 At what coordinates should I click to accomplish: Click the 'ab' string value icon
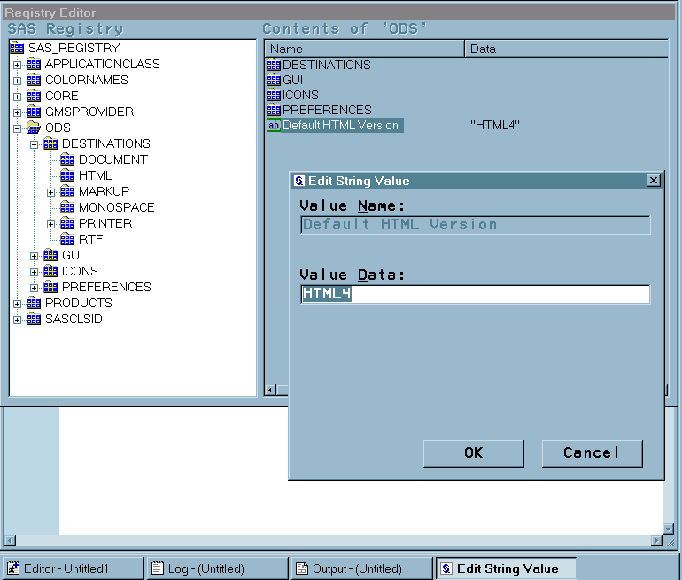pos(273,126)
